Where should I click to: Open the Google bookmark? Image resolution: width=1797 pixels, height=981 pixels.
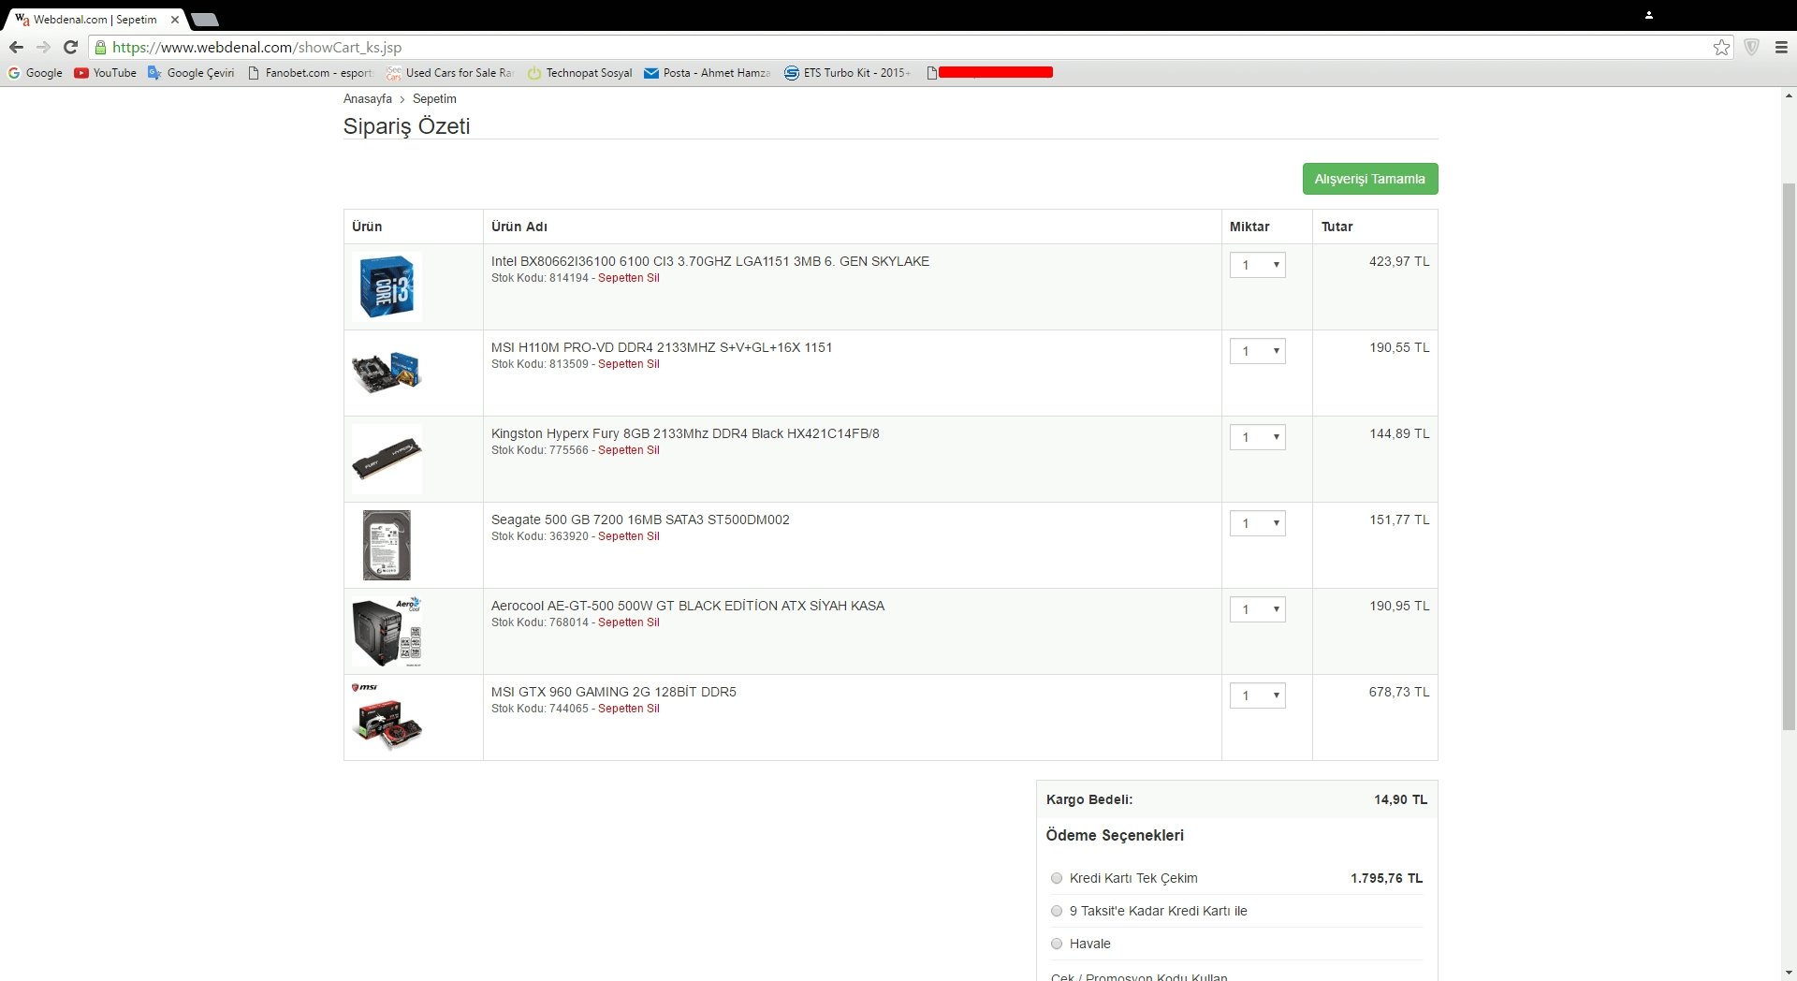coord(36,73)
